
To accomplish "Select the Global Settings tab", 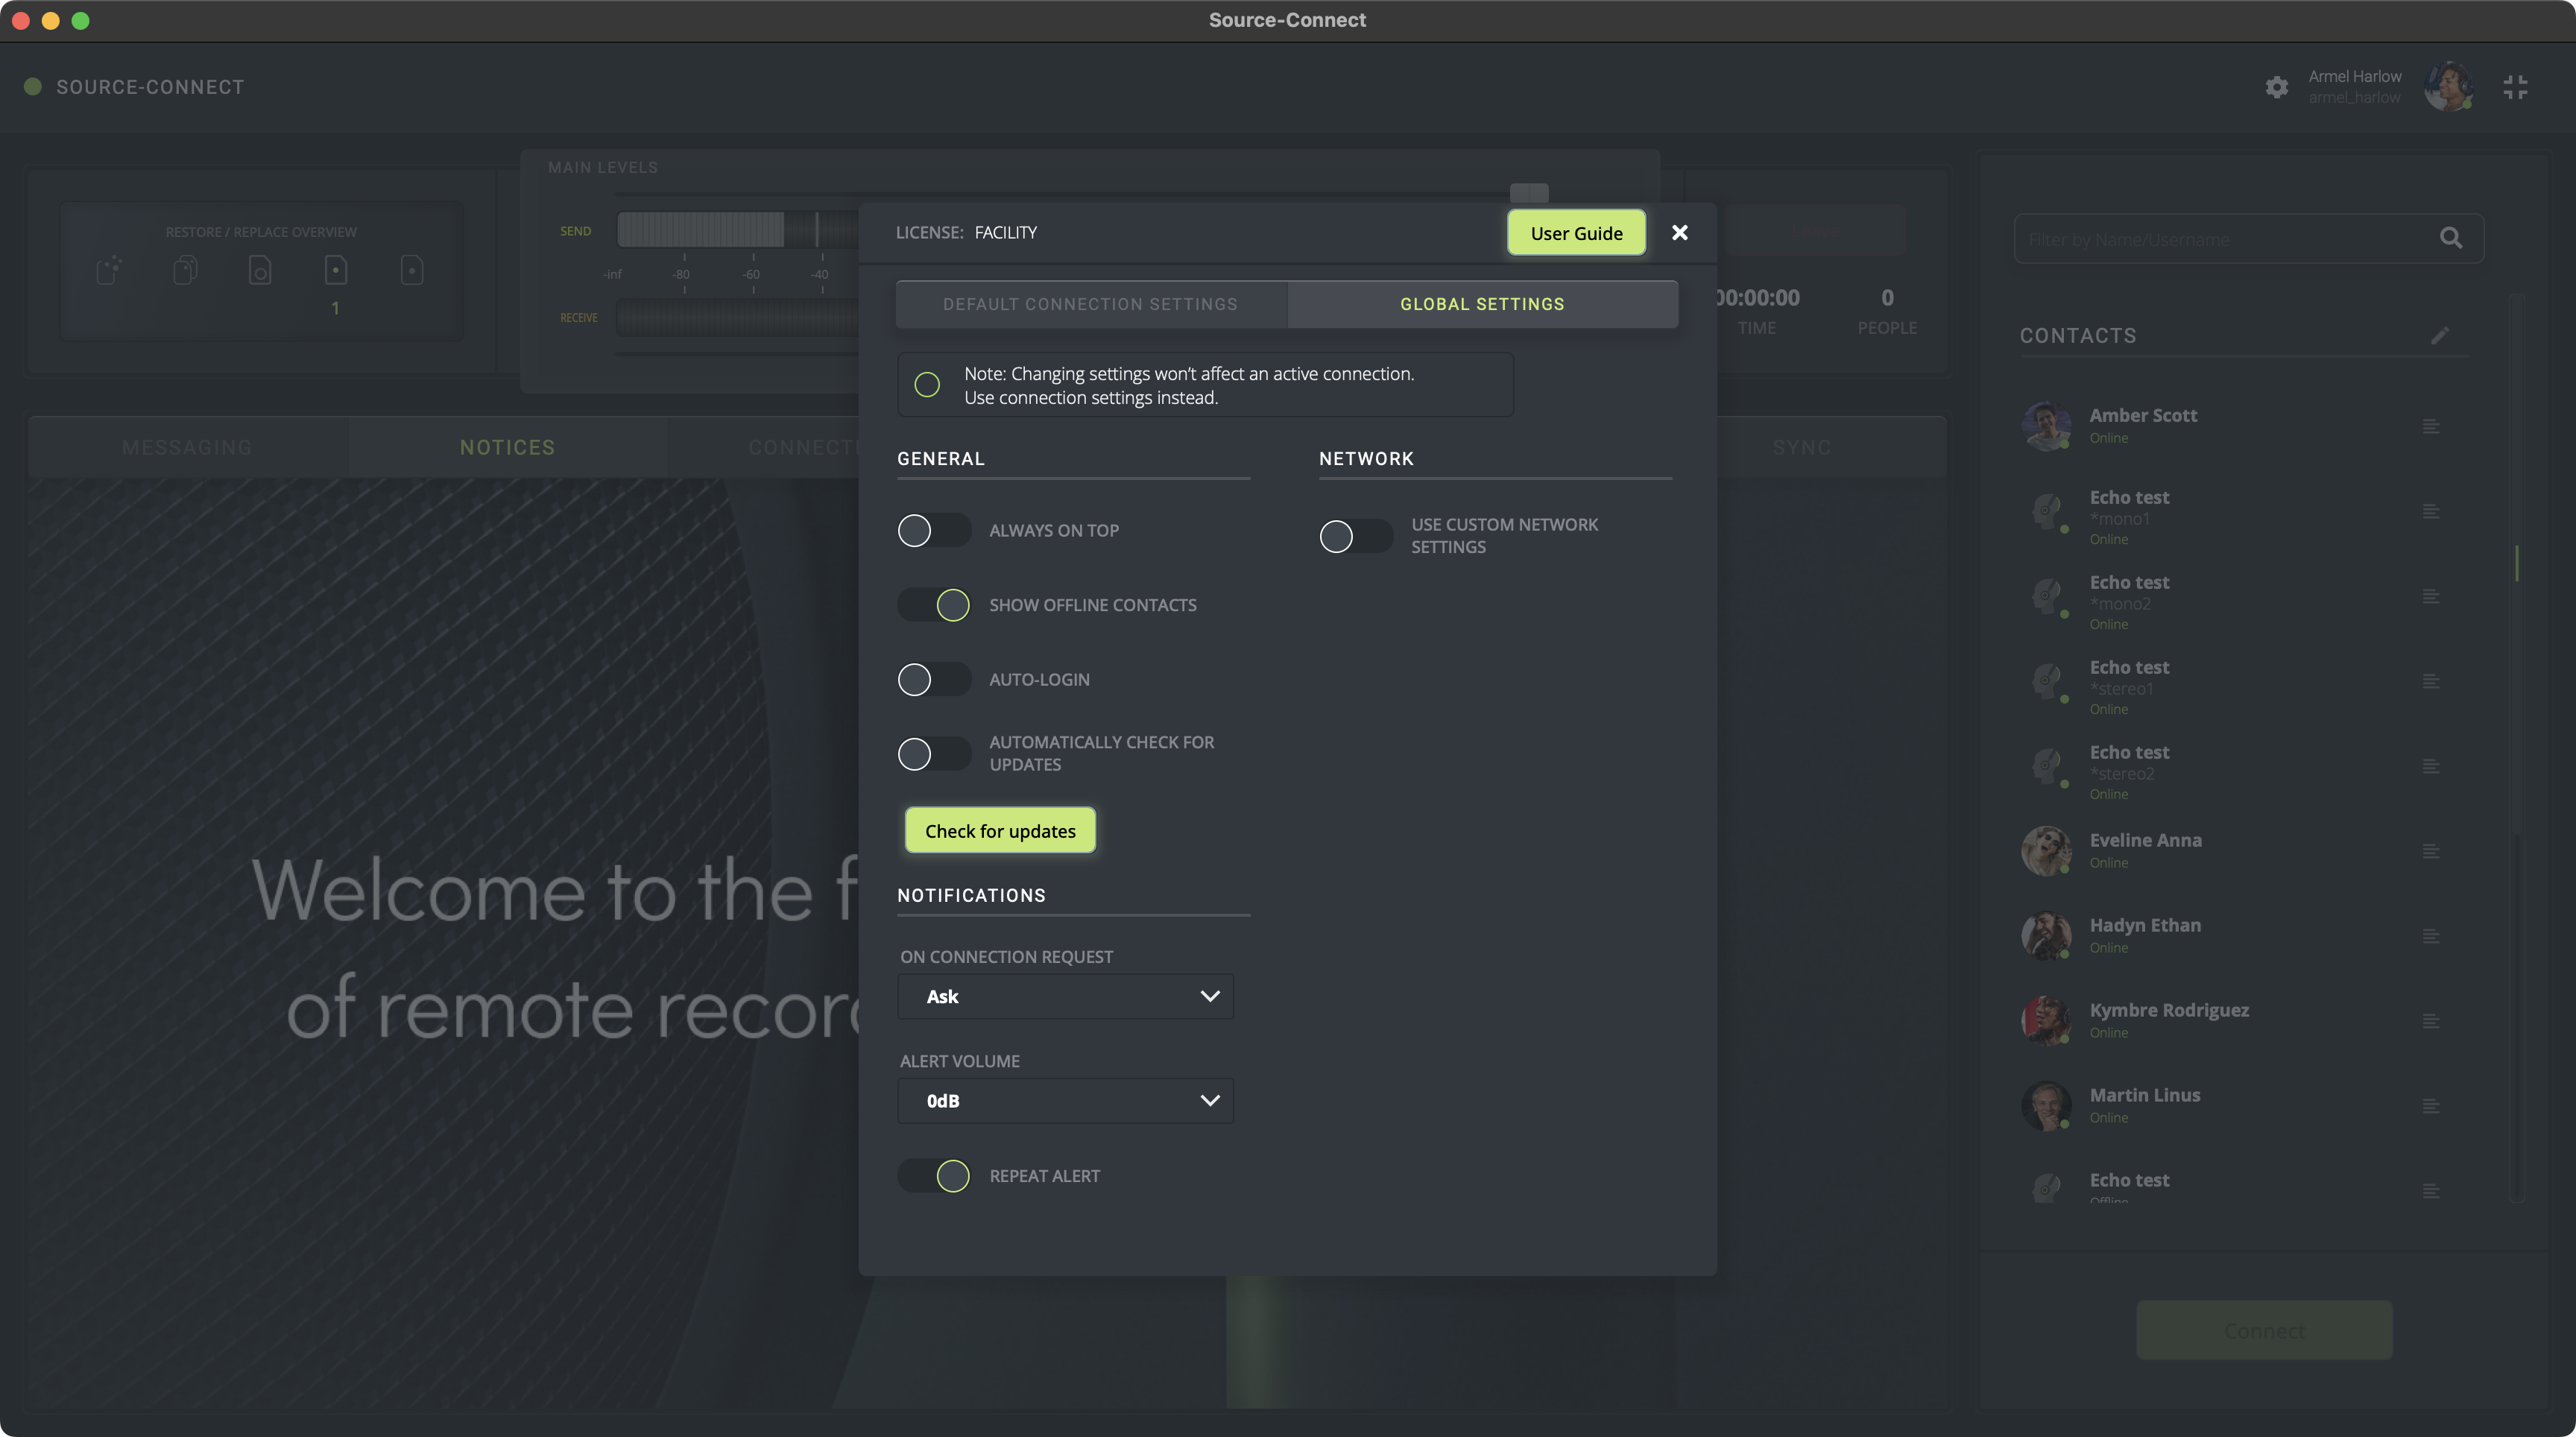I will 1482,304.
